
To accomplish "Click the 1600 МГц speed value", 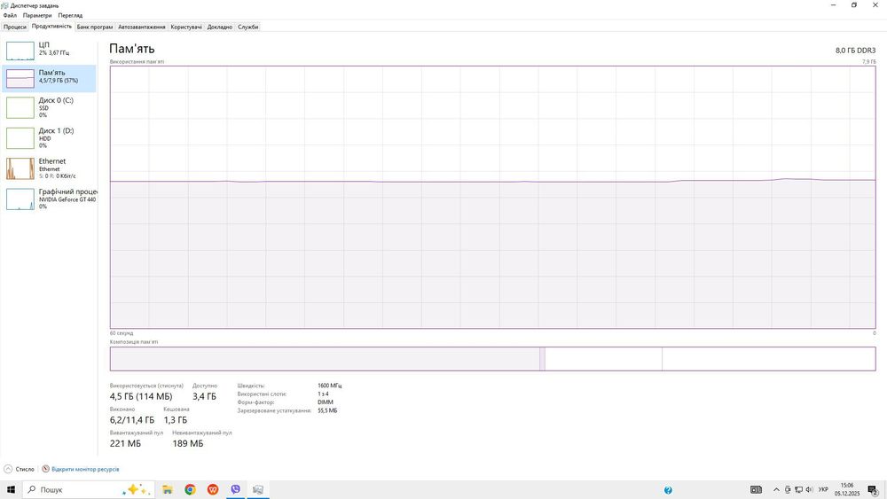I will [x=330, y=386].
